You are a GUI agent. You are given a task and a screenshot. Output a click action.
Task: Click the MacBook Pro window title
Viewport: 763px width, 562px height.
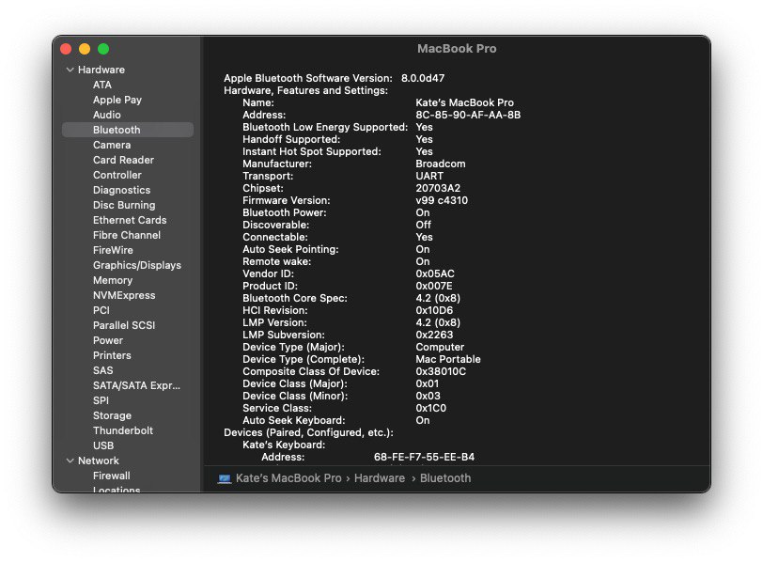click(457, 49)
